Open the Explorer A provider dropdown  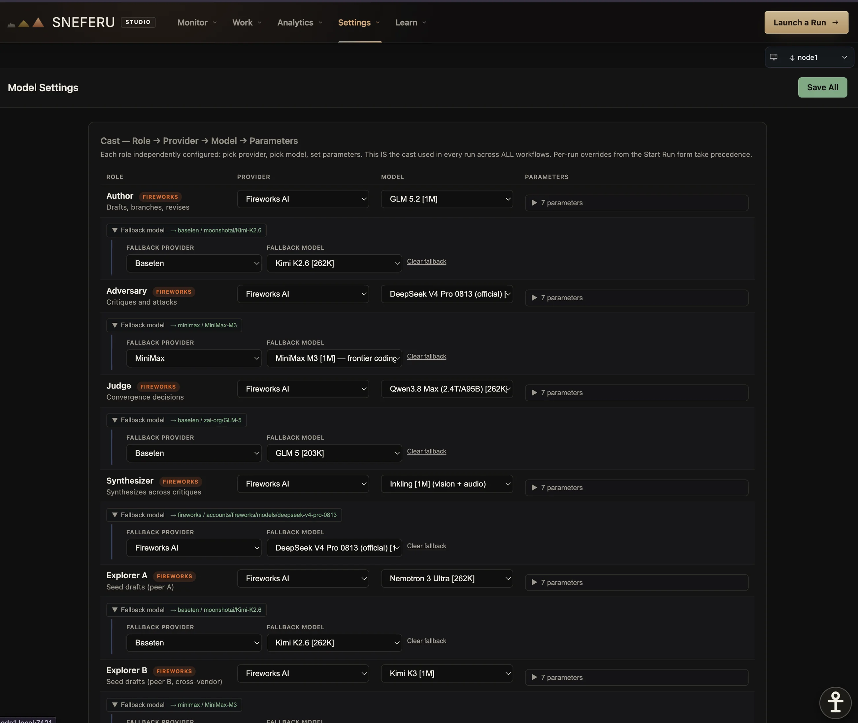click(x=303, y=579)
